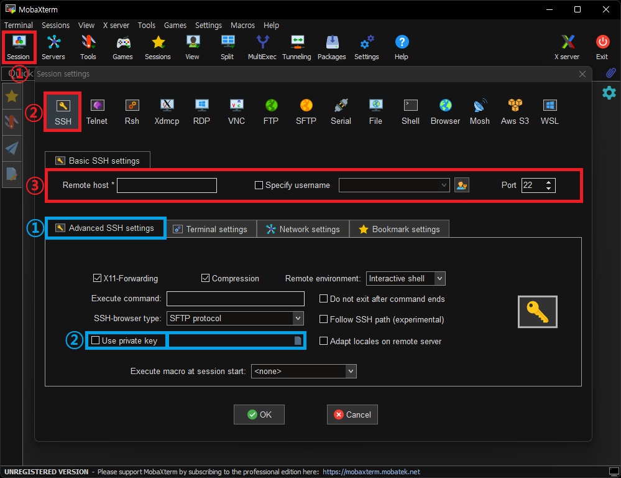
Task: Open the favorites star sidebar tab
Action: tap(12, 96)
